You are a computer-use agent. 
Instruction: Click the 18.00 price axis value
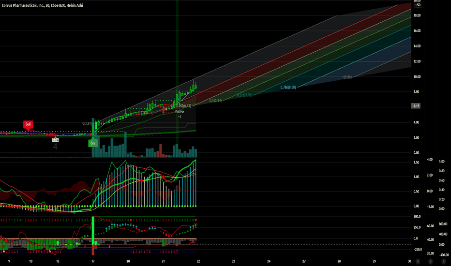point(417,15)
